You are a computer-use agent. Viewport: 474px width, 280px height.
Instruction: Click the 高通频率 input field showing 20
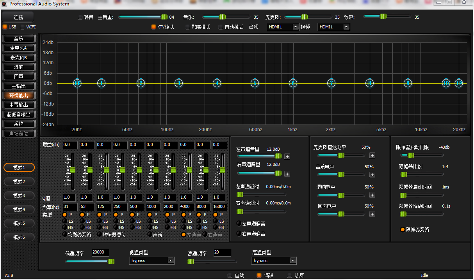[222, 252]
